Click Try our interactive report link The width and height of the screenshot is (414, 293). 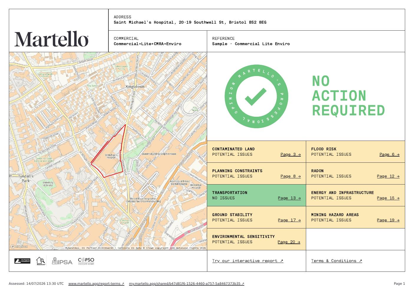click(x=248, y=261)
